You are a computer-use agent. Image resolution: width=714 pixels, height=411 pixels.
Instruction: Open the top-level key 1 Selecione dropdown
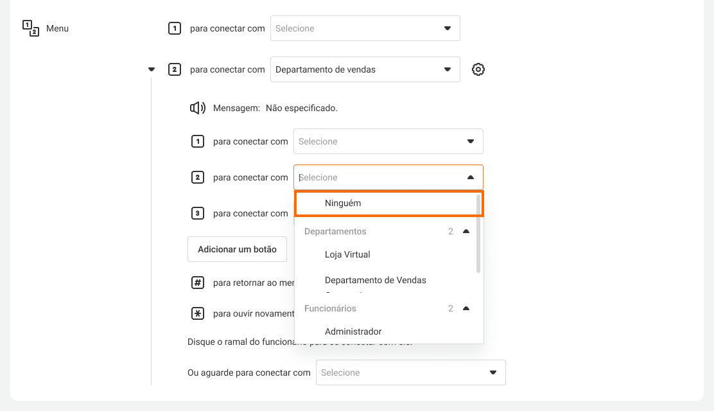pyautogui.click(x=365, y=28)
